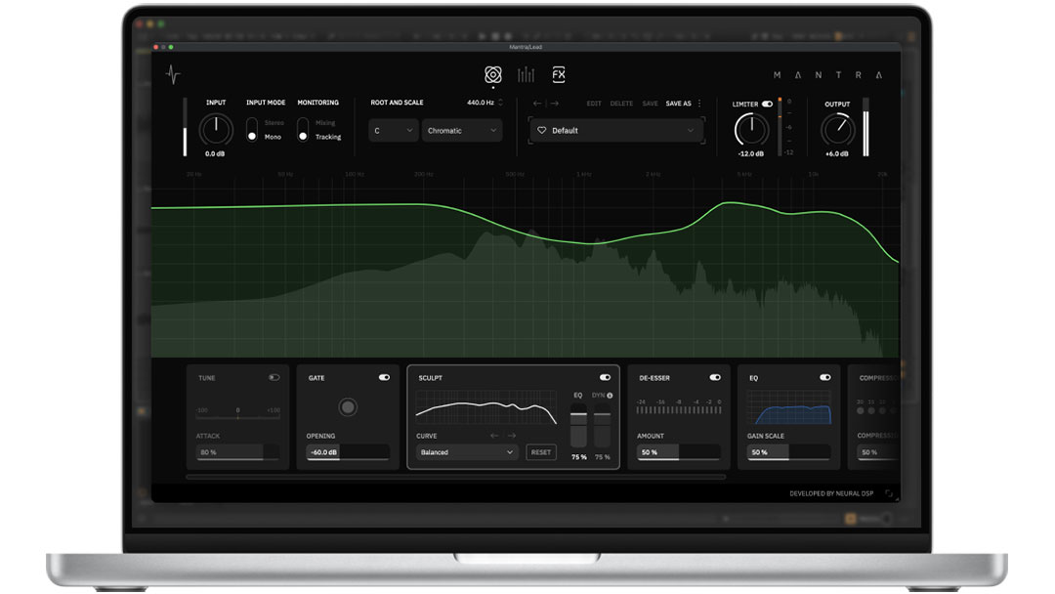Select the Mono label
This screenshot has height=594, width=1055.
tap(273, 137)
